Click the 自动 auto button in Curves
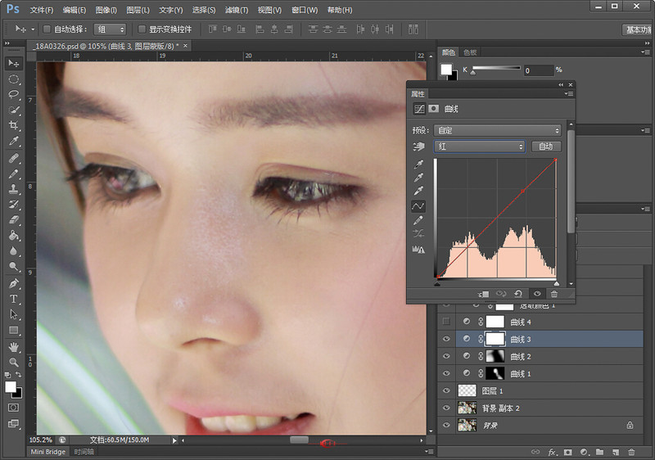655x460 pixels. [x=546, y=146]
